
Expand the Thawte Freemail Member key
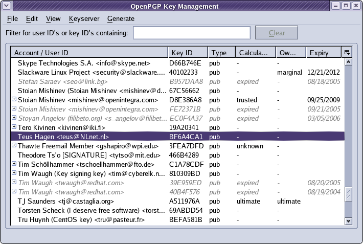pos(14,146)
